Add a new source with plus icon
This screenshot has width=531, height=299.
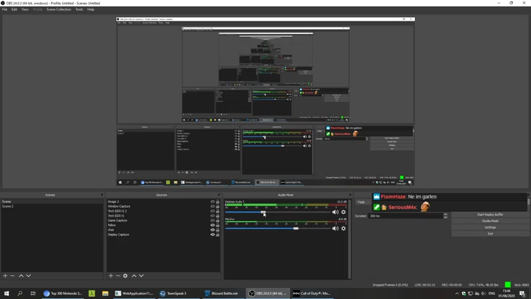coord(111,276)
